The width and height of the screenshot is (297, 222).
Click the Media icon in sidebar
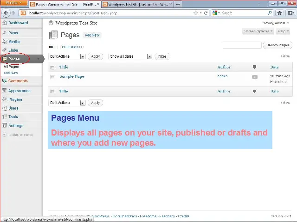pos(4,42)
